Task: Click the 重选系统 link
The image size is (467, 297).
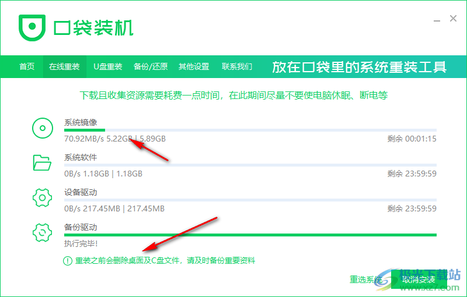Action: (x=365, y=280)
